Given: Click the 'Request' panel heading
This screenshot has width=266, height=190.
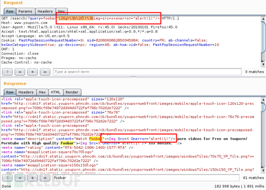Looking at the screenshot, I should (x=13, y=3).
